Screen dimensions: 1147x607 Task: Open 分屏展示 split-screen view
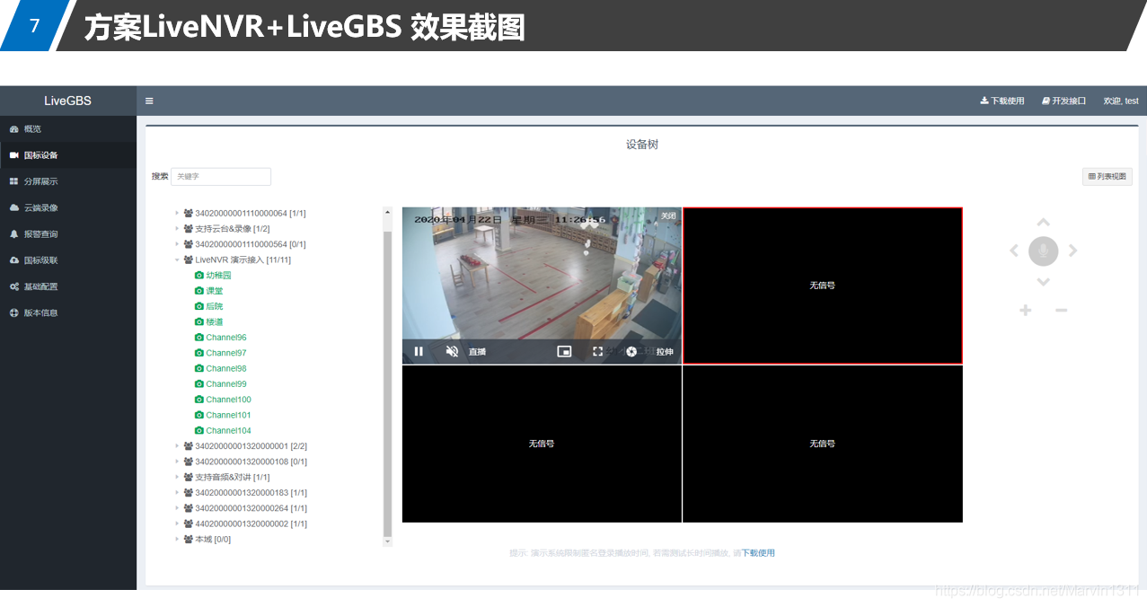[68, 181]
